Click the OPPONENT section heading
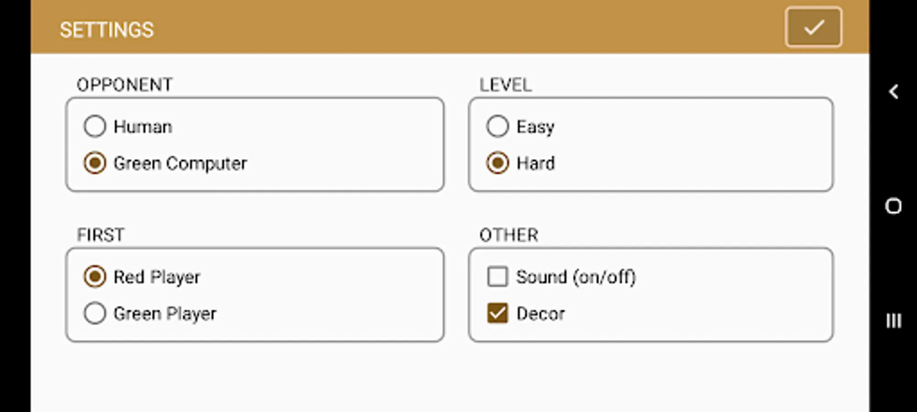917x412 pixels. click(x=125, y=85)
